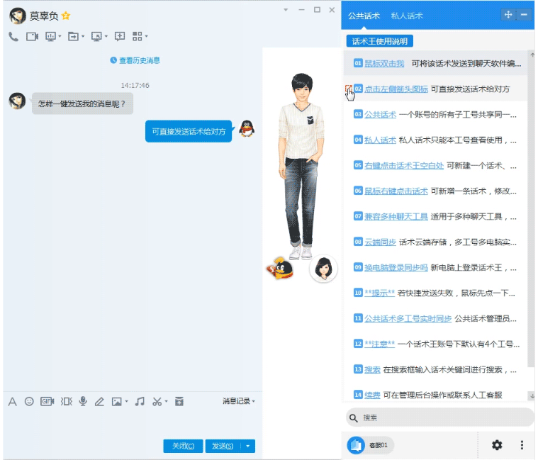Open the send button options arrow
Viewport: 538px width, 460px height.
pyautogui.click(x=247, y=446)
